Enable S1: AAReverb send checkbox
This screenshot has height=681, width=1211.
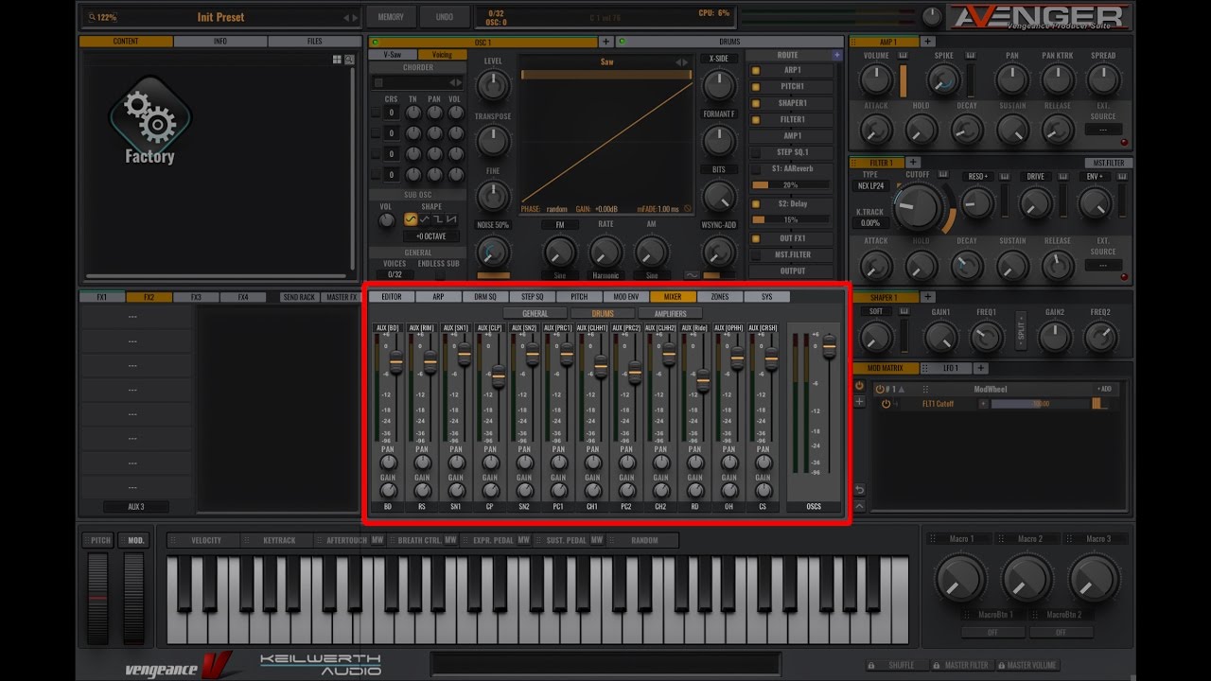tap(756, 169)
